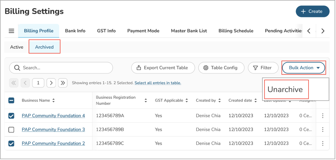Open row options for PAP Community Foundation 2
Viewport: 336px width, 160px height.
(323, 143)
